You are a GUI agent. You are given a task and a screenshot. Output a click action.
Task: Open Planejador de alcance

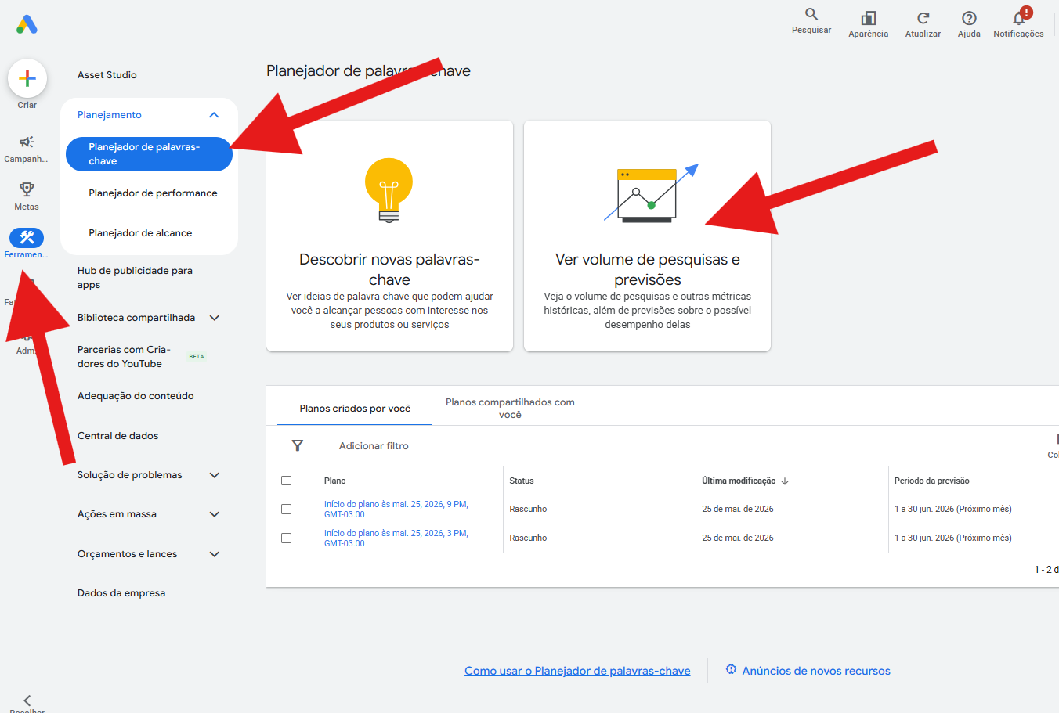click(140, 233)
